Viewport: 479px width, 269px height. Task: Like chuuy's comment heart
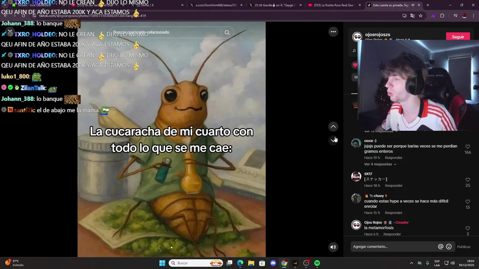coord(467,202)
